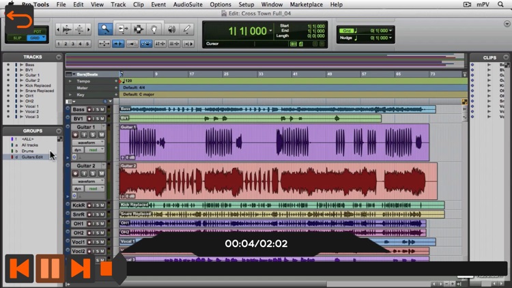Open the main counter format dropdown
Image resolution: width=512 pixels, height=288 pixels.
tap(271, 31)
